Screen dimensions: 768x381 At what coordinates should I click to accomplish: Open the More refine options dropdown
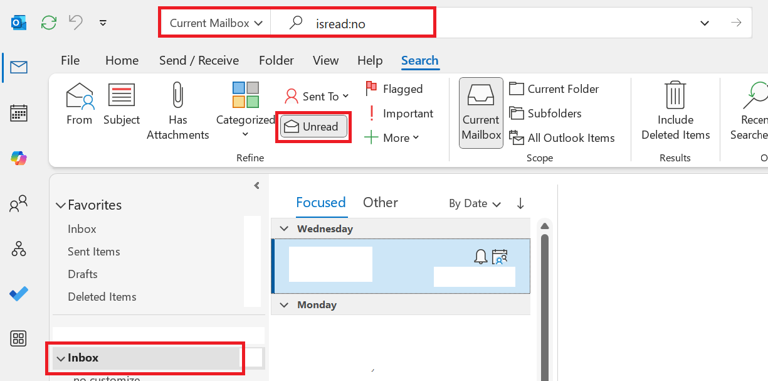392,138
